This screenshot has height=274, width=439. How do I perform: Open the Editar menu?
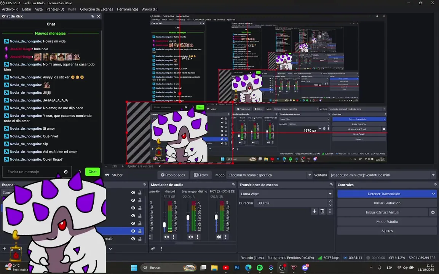(27, 9)
